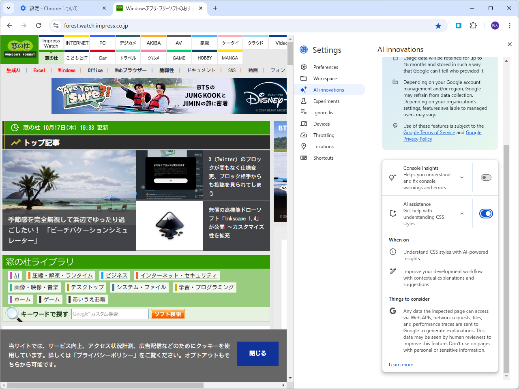The image size is (519, 389).
Task: Enable the Console Insights toggle
Action: [486, 177]
